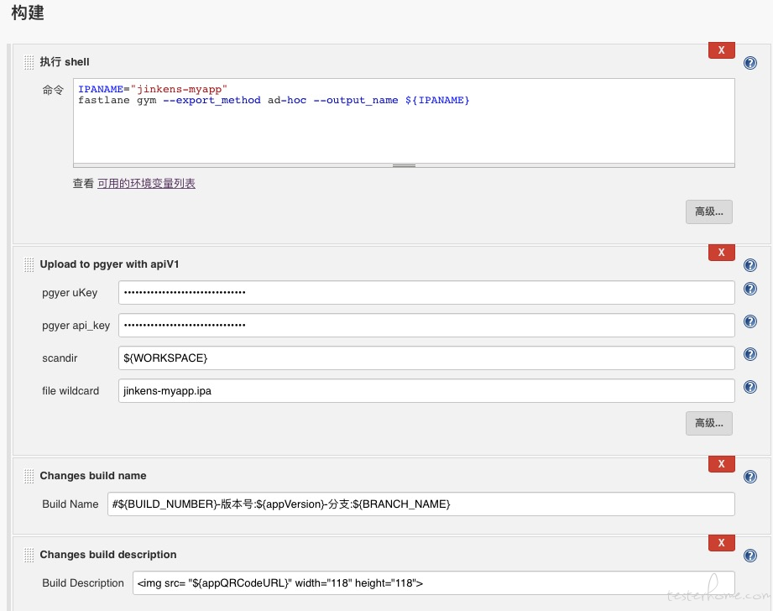Open the available environment variables list link
The width and height of the screenshot is (773, 611).
(146, 184)
